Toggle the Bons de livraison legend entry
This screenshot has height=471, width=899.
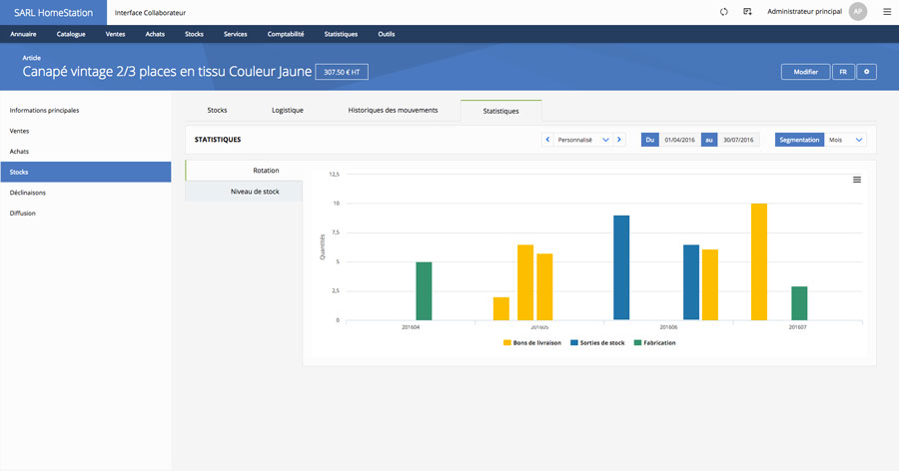pyautogui.click(x=532, y=342)
